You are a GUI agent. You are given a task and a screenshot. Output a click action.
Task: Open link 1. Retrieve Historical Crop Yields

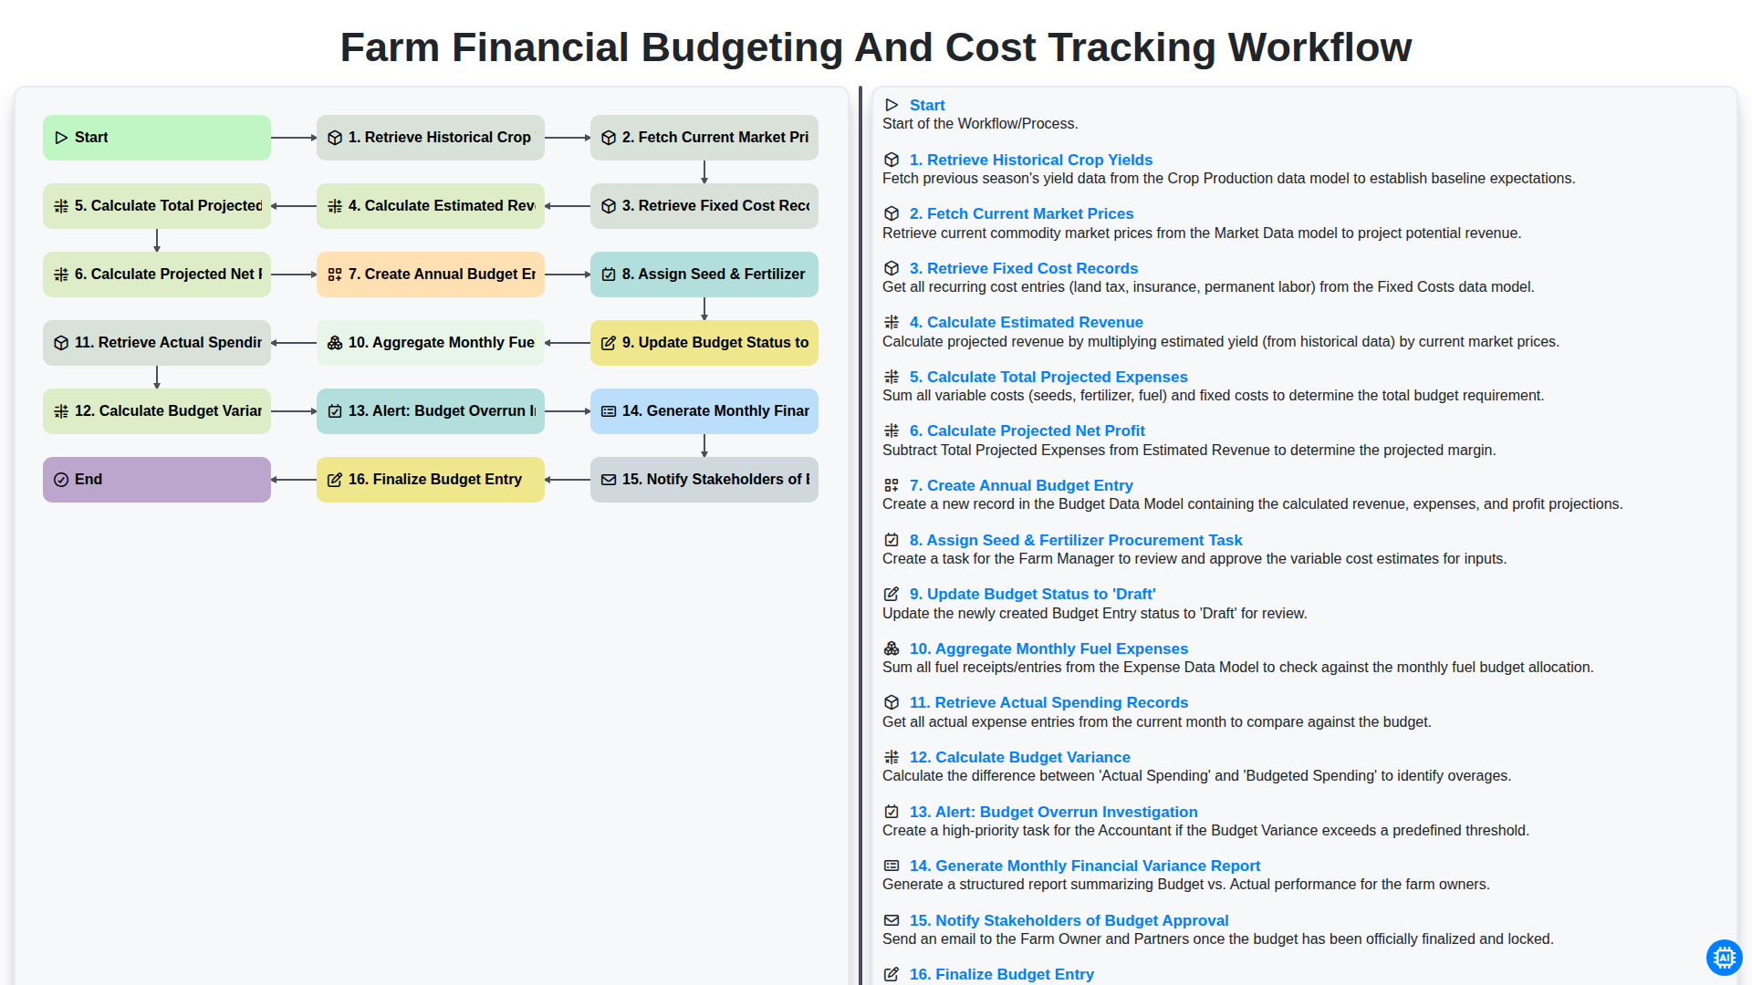pos(1031,160)
